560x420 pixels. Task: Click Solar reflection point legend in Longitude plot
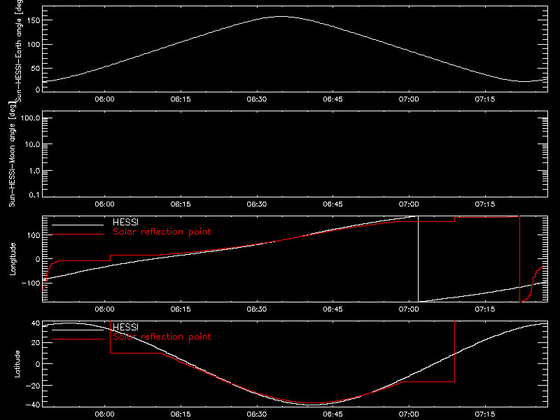162,232
